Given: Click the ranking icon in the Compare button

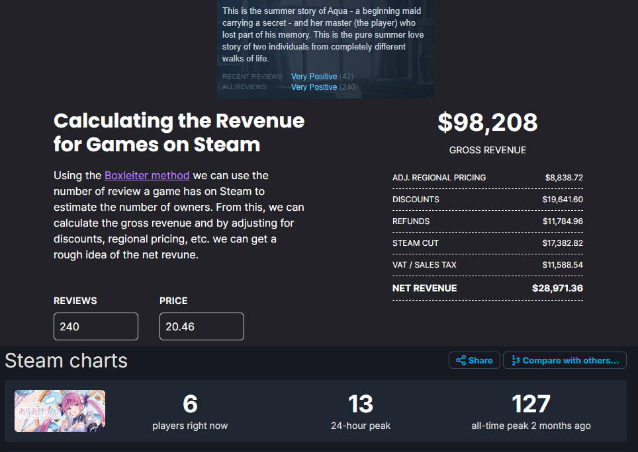Looking at the screenshot, I should point(516,360).
